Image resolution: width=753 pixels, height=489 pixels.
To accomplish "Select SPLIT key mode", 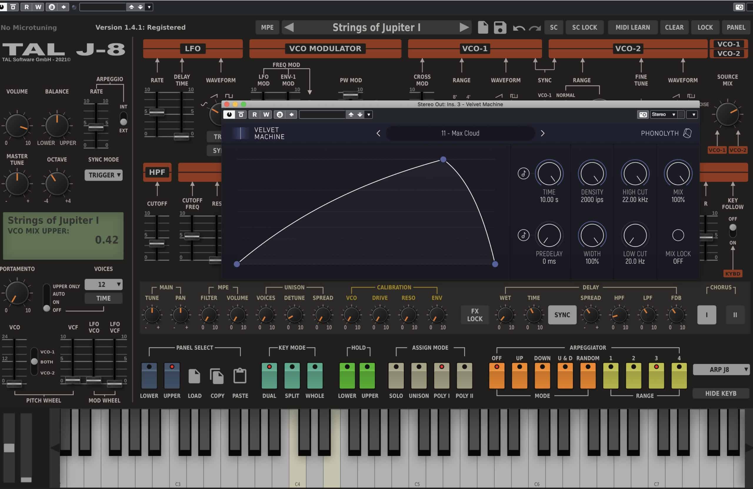I will coord(292,376).
